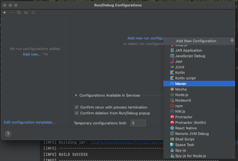Select the Kotlin icon in list

click(x=172, y=72)
